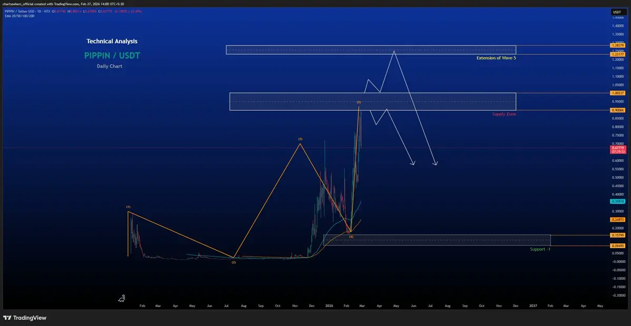Click the 1.00237 price label
Image resolution: width=631 pixels, height=326 pixels.
(618, 93)
